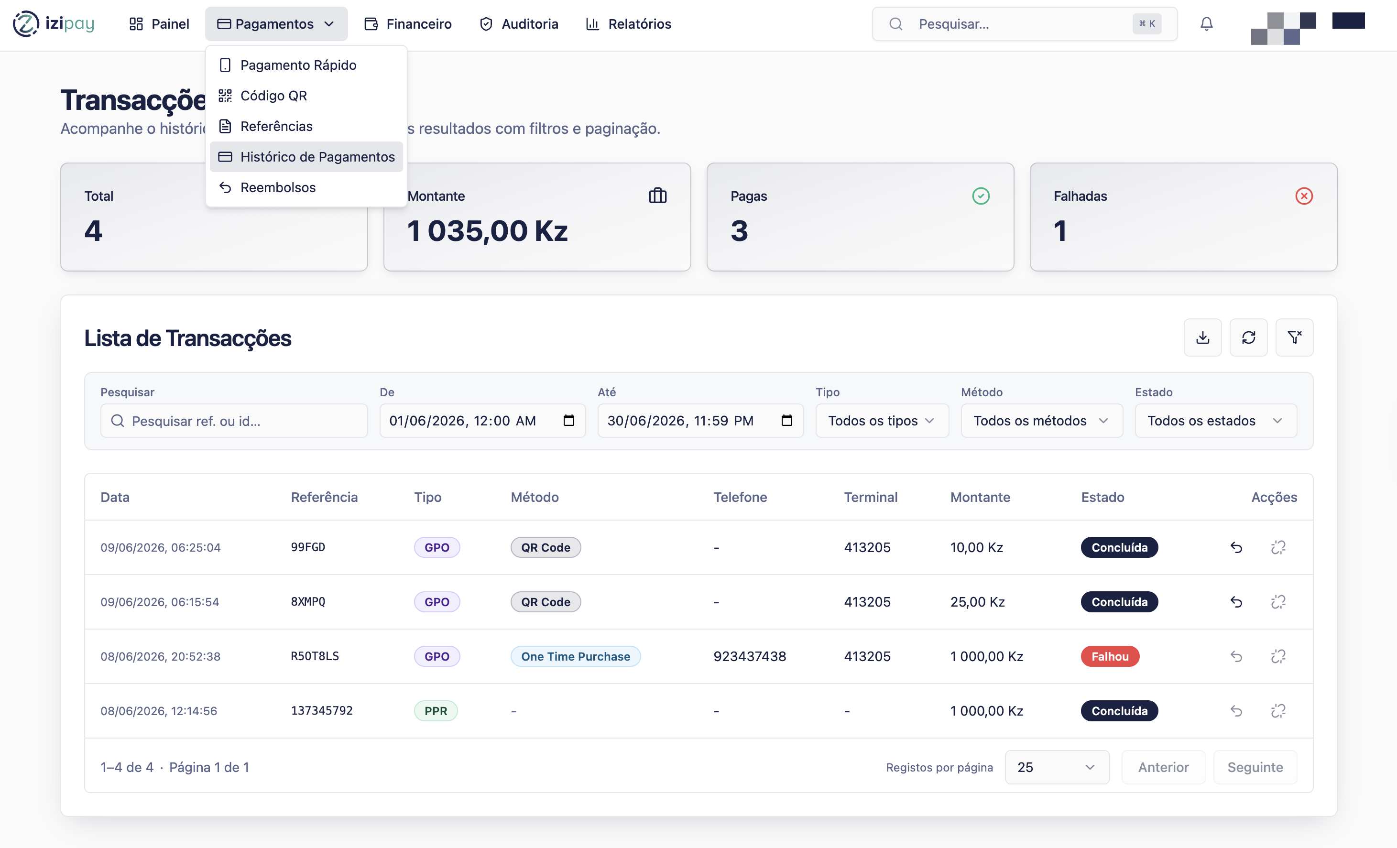Image resolution: width=1397 pixels, height=848 pixels.
Task: Click the Até date field
Action: point(700,421)
